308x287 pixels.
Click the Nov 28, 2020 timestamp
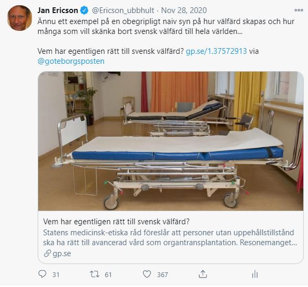[184, 10]
